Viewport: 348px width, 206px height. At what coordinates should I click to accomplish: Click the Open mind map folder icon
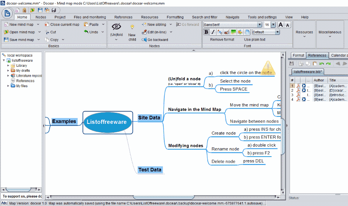pyautogui.click(x=6, y=32)
